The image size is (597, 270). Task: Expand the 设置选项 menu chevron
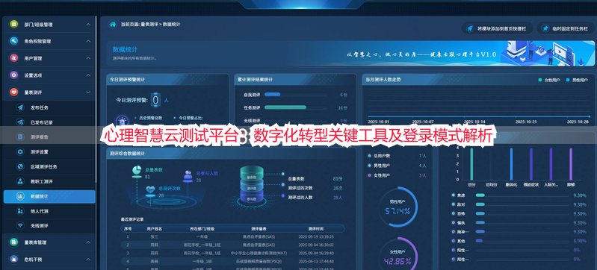click(x=88, y=75)
